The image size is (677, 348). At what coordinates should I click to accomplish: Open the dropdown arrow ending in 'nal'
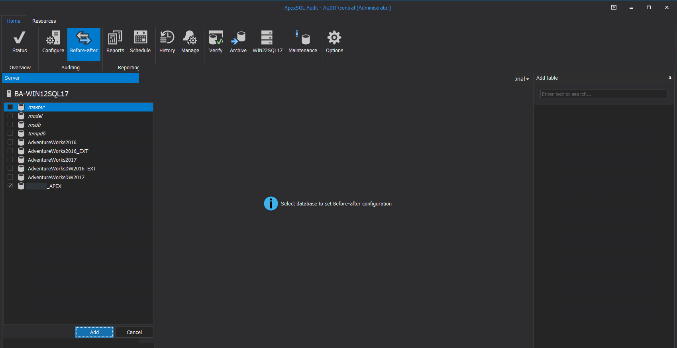[528, 79]
